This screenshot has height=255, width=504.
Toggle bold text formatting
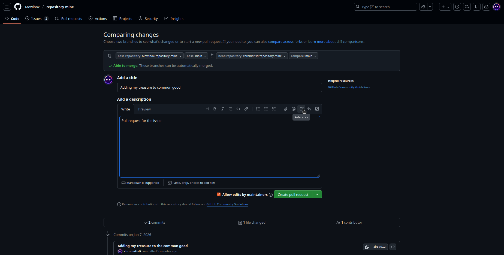click(215, 109)
